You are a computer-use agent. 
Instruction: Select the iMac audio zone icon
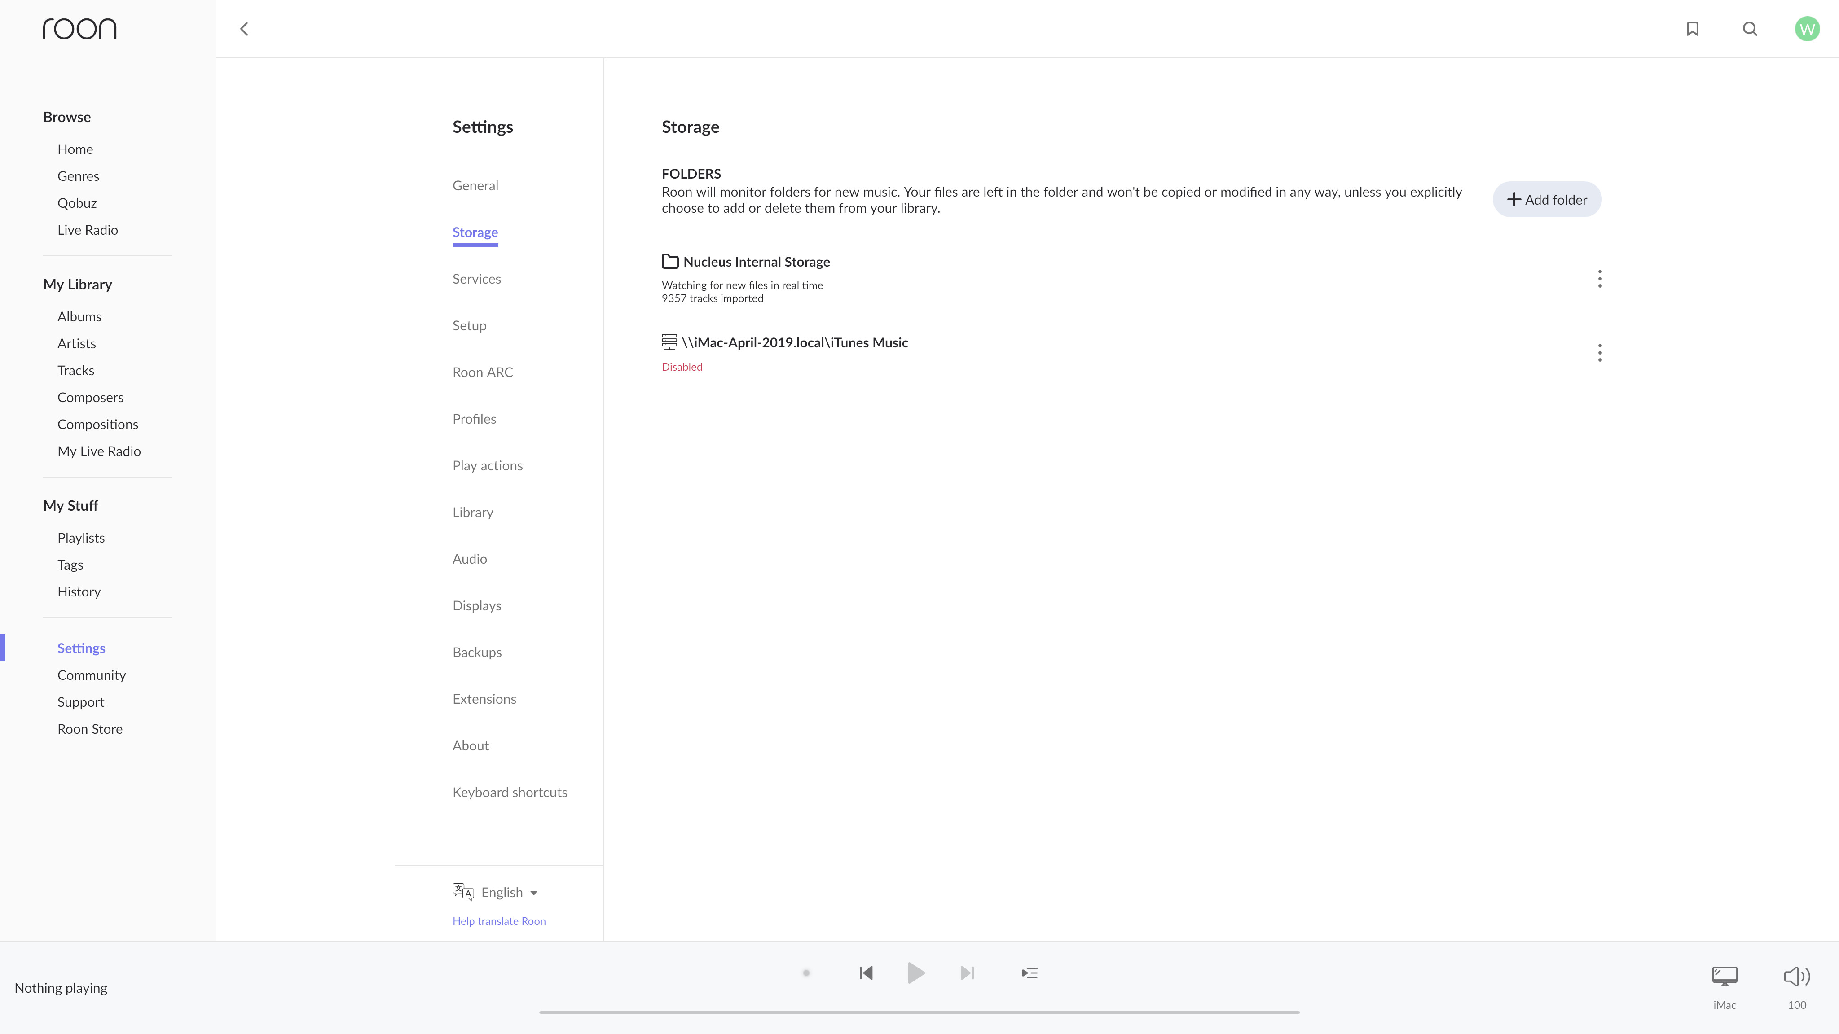[x=1725, y=976]
